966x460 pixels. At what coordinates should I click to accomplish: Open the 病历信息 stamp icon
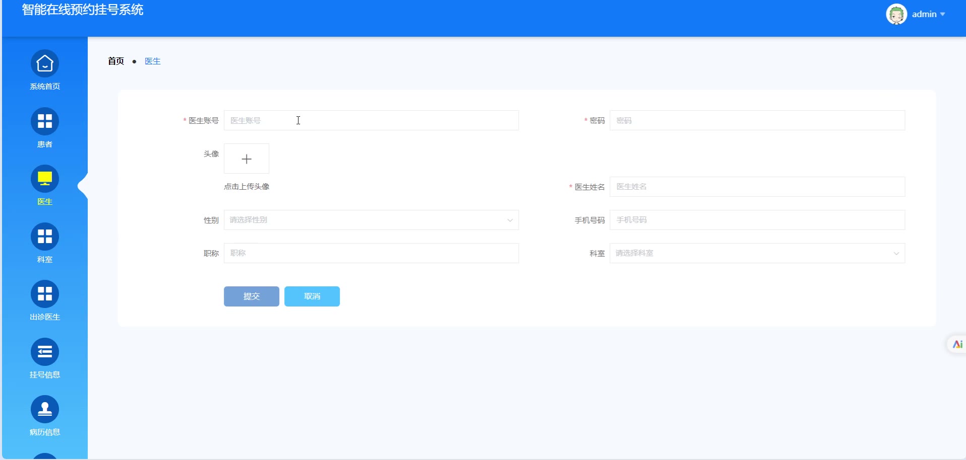pyautogui.click(x=45, y=409)
